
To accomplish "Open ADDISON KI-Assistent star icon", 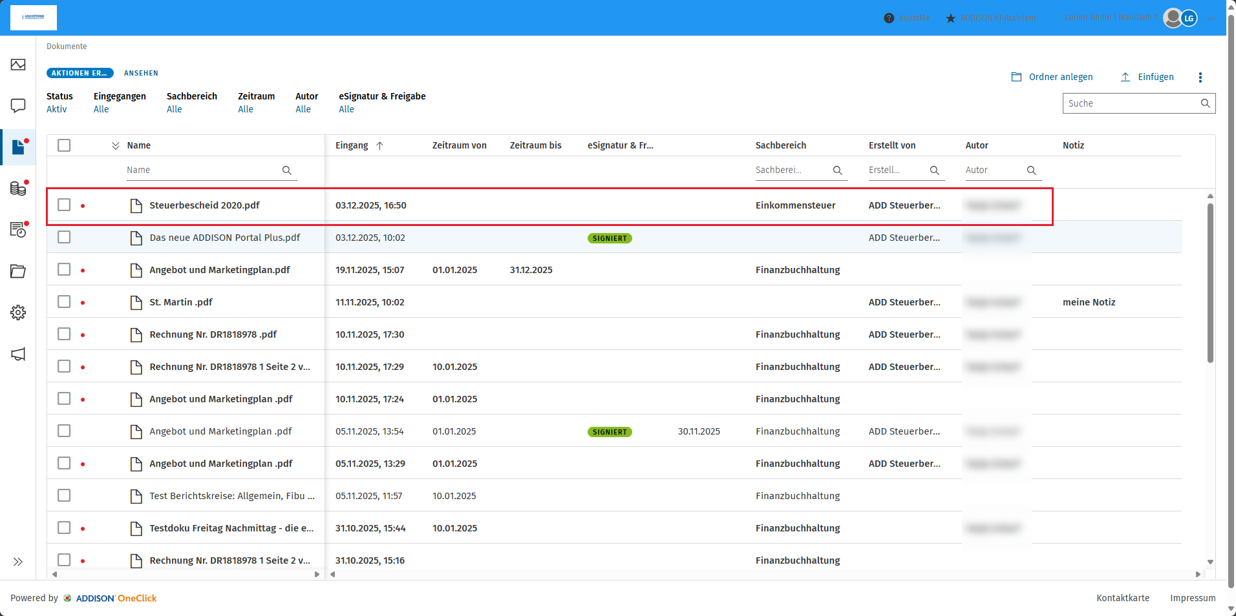I will [x=950, y=18].
